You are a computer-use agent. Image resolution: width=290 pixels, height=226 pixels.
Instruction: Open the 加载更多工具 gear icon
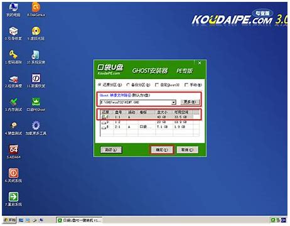pos(36,128)
